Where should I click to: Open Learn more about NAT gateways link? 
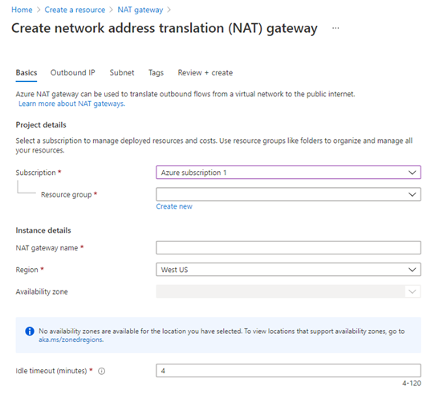click(71, 104)
